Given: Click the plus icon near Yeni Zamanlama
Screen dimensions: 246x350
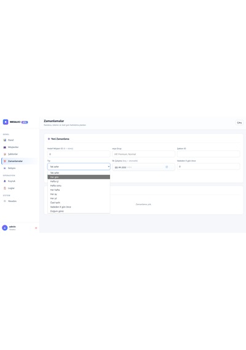Looking at the screenshot, I should [49, 139].
